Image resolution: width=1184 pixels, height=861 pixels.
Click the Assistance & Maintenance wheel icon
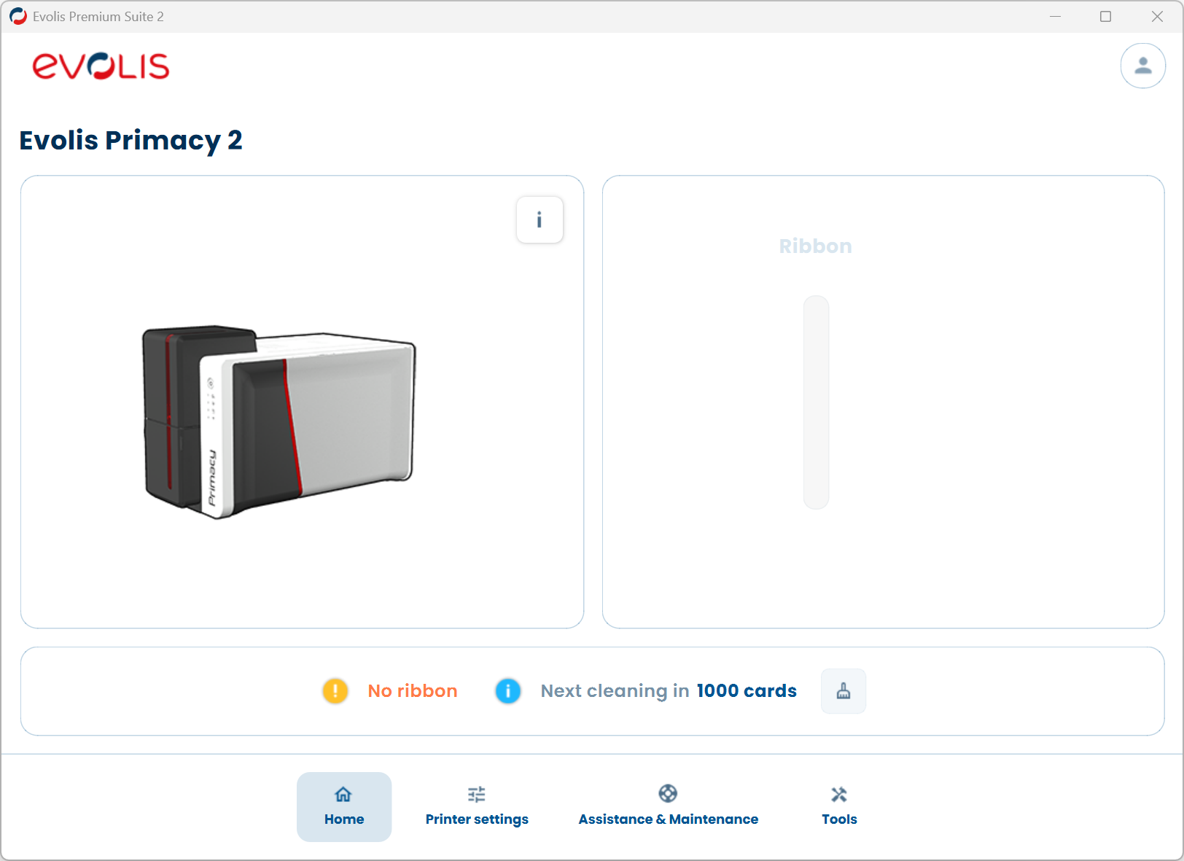668,793
